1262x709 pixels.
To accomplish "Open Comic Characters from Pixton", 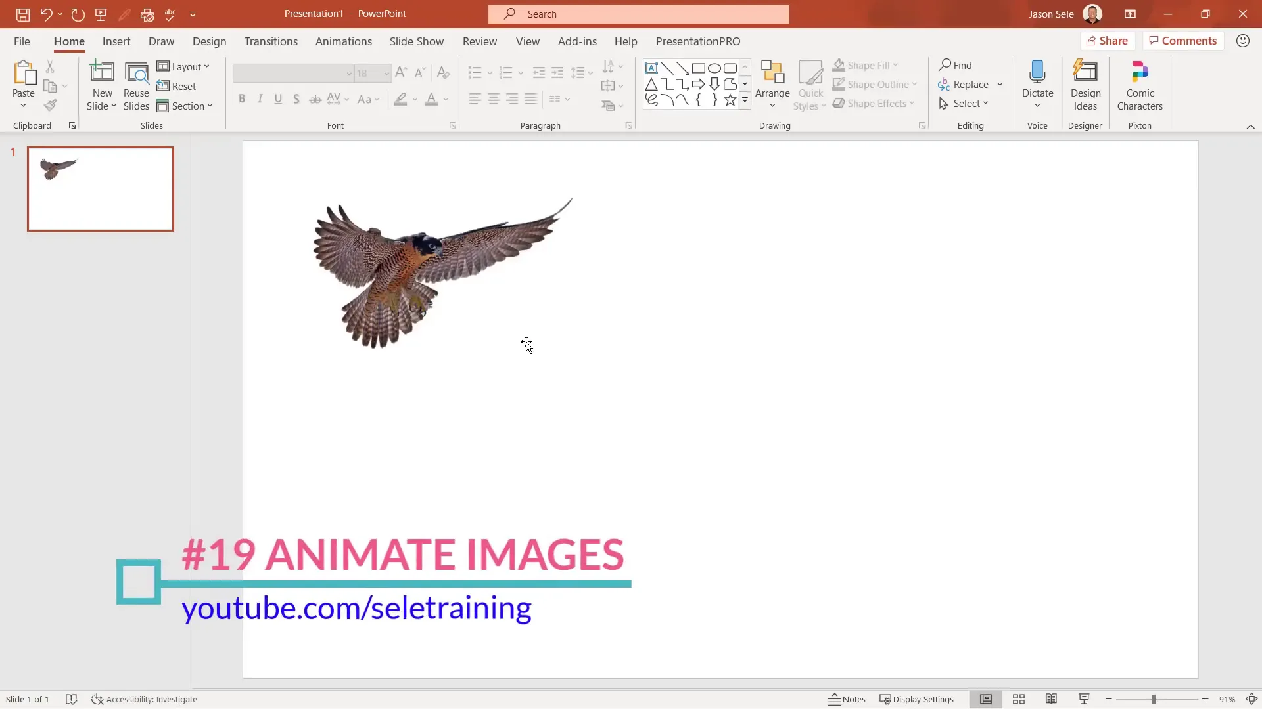I will (1139, 85).
